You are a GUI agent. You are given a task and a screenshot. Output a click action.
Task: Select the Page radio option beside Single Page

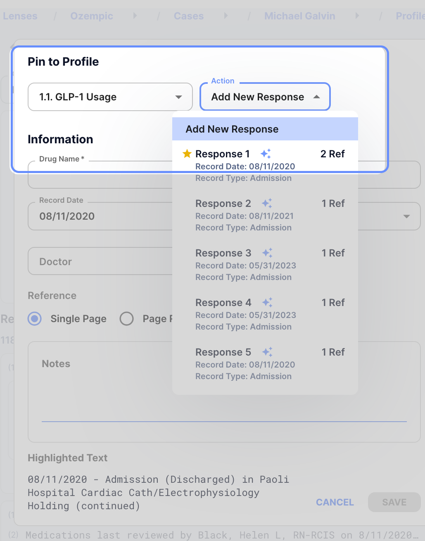click(126, 319)
